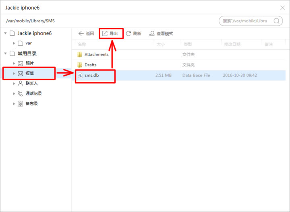Select the 备忘录 tree label
This screenshot has height=212, width=290.
coord(32,104)
